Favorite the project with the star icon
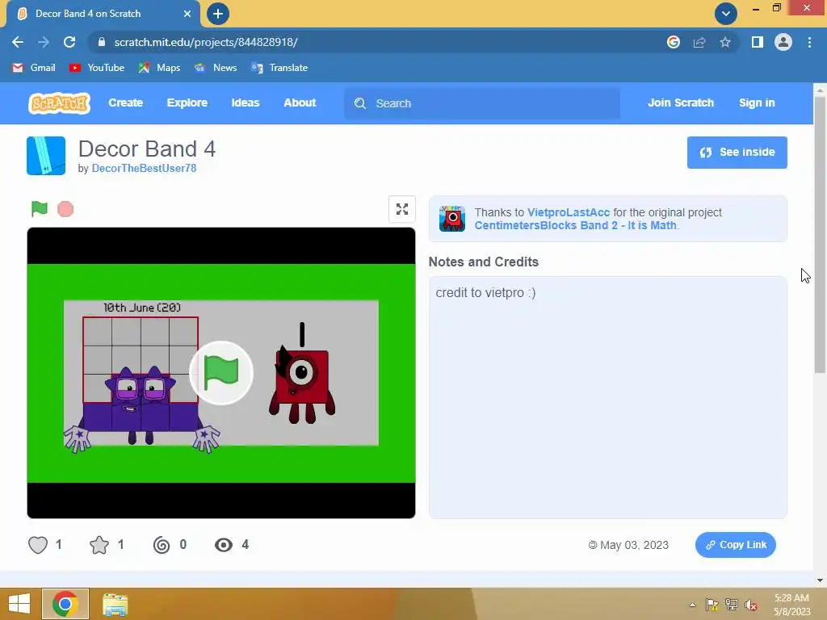Viewport: 827px width, 620px height. [x=99, y=545]
